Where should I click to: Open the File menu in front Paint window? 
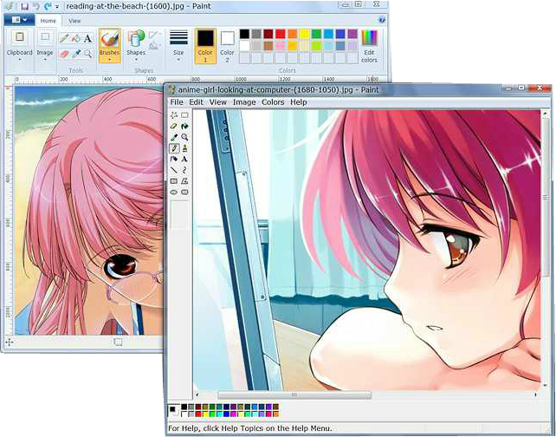177,102
